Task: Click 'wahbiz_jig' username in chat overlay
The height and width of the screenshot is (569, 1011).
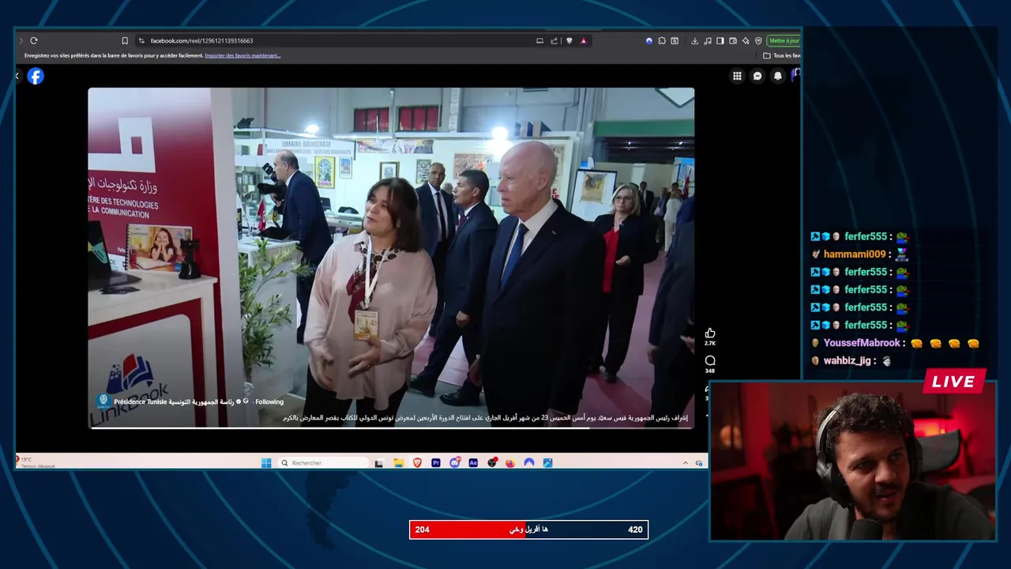Action: [x=848, y=360]
